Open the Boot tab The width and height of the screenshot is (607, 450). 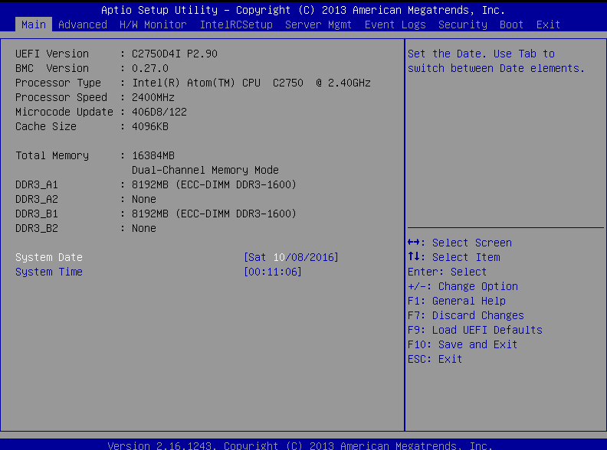tap(511, 24)
